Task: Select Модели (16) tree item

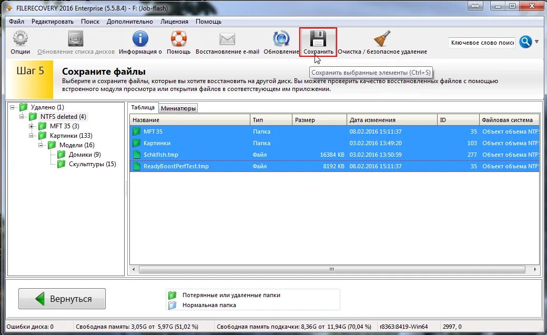Action: [77, 145]
